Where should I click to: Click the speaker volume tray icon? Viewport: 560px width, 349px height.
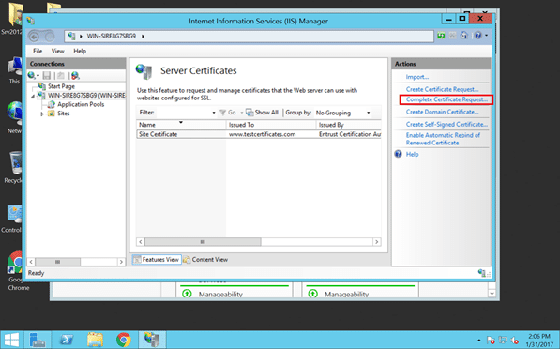click(x=514, y=340)
